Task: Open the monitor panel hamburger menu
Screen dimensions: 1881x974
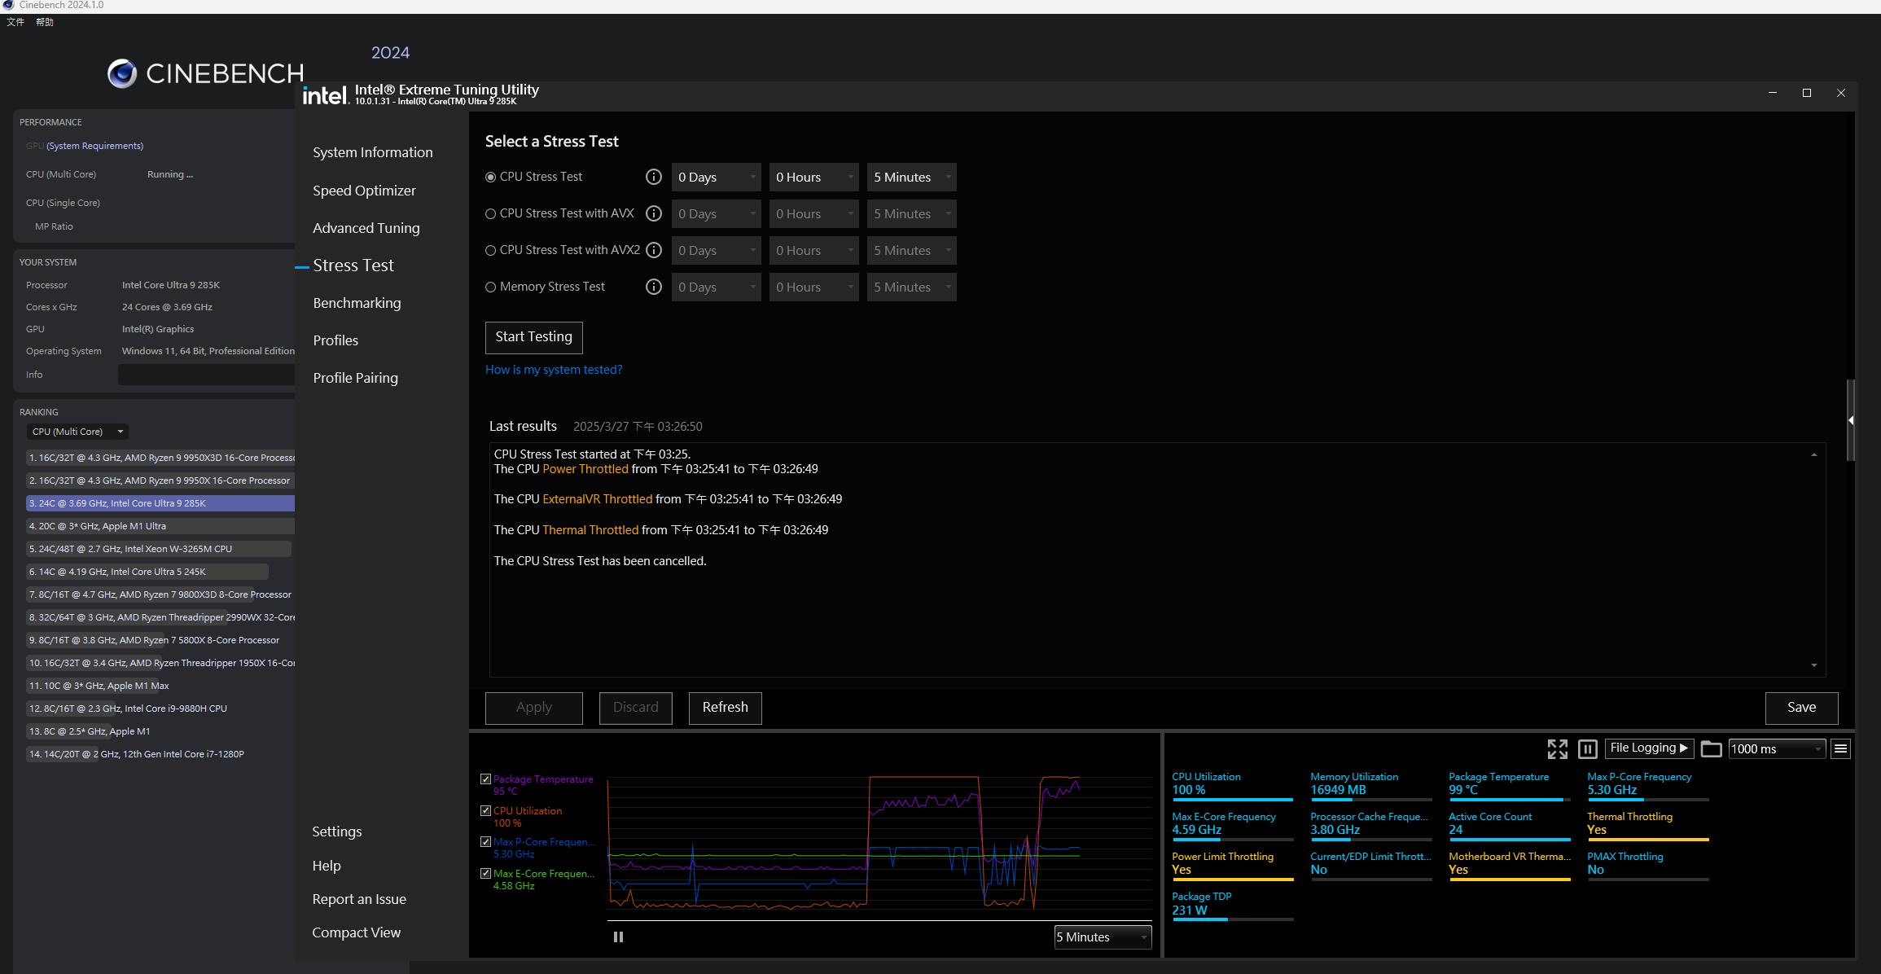Action: [x=1840, y=749]
